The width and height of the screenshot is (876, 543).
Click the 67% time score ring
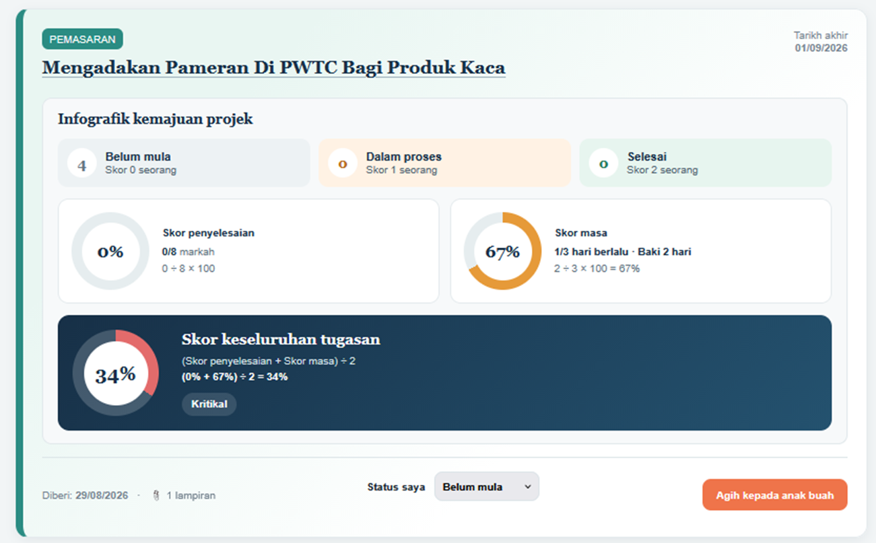[502, 251]
